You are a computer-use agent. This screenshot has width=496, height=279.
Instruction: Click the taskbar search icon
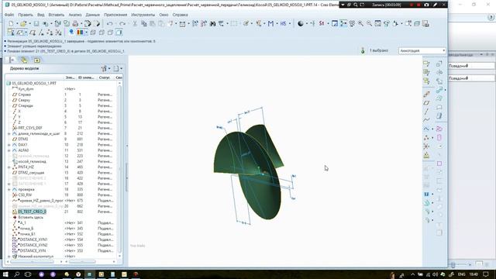point(16,274)
